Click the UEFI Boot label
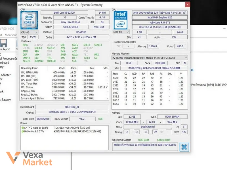227x170 pixels. click(x=144, y=140)
